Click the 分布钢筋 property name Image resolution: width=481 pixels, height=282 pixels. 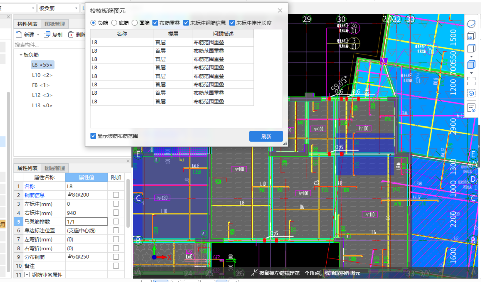tap(34, 257)
